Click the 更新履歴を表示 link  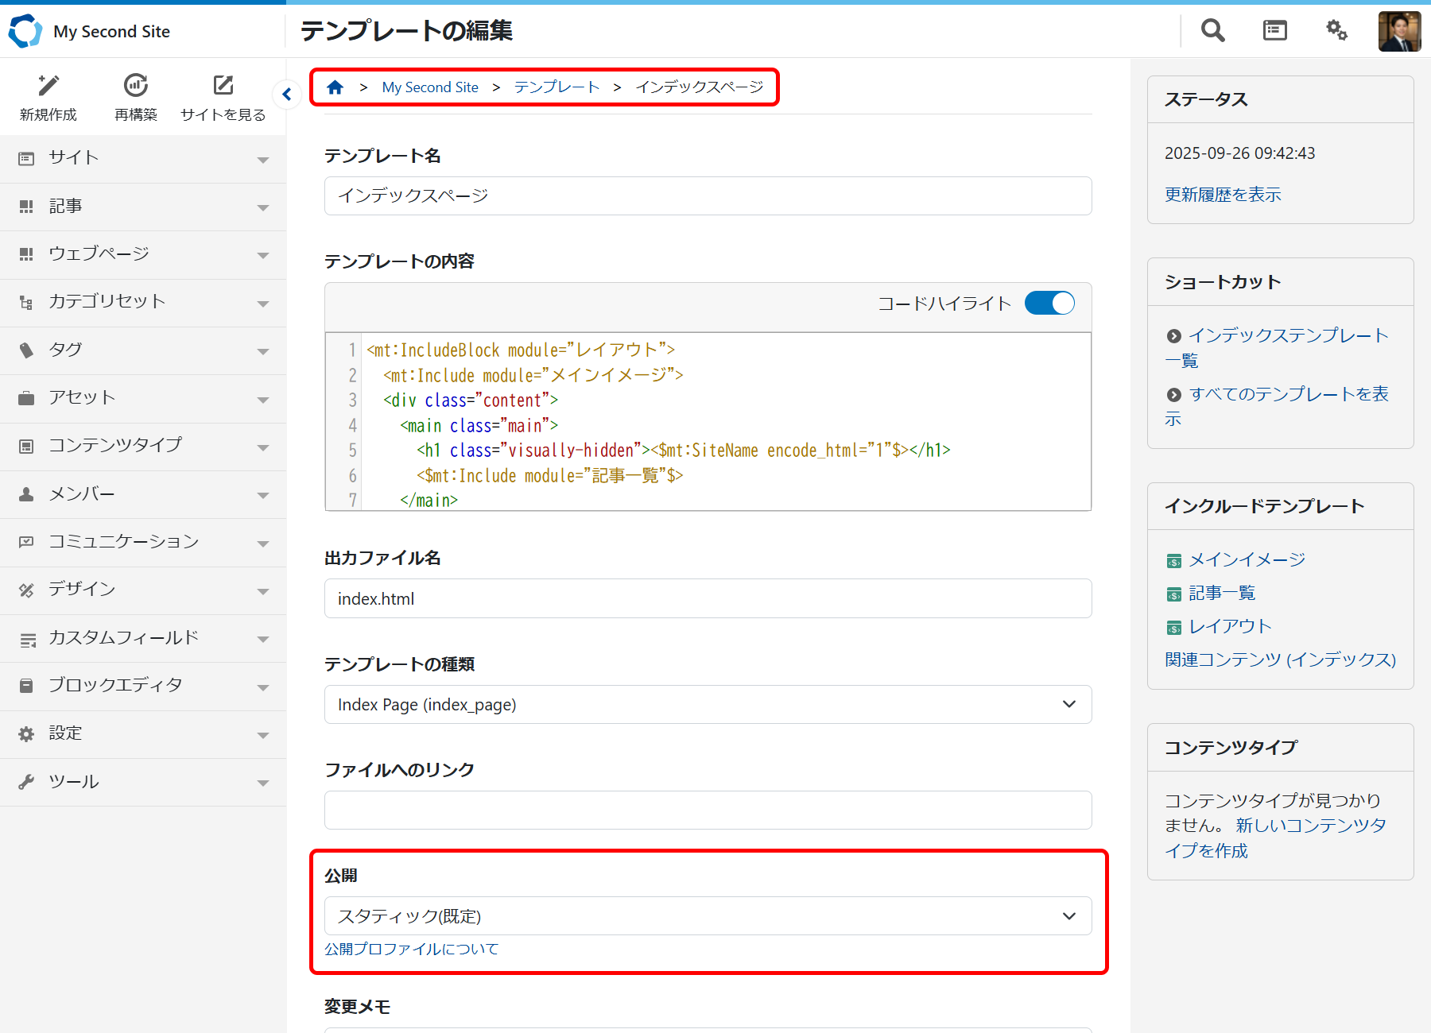[1223, 195]
